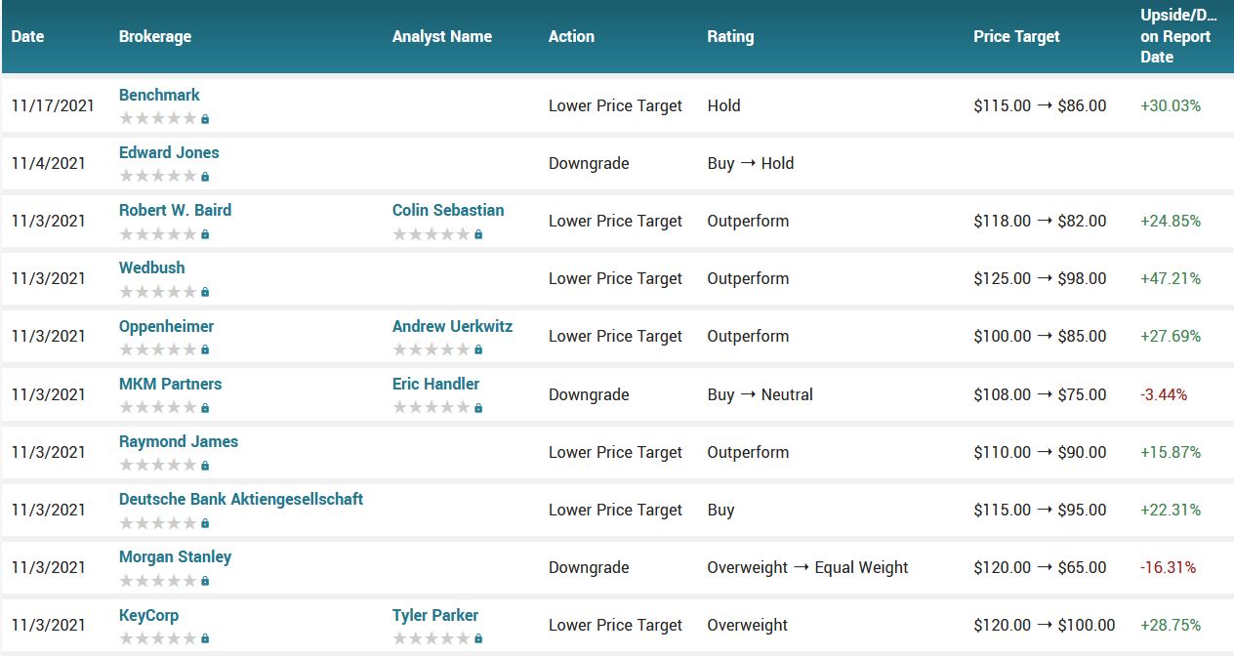1234x656 pixels.
Task: Click the lock icon under Morgan Stanley
Action: 205,581
